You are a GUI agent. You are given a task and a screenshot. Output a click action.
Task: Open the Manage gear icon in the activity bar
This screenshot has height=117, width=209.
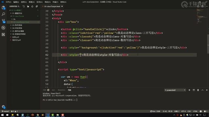[3, 107]
